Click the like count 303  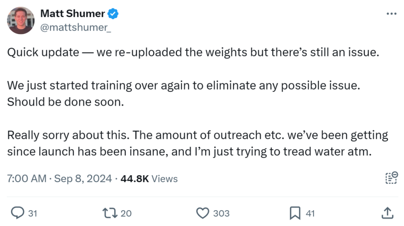[x=221, y=214]
